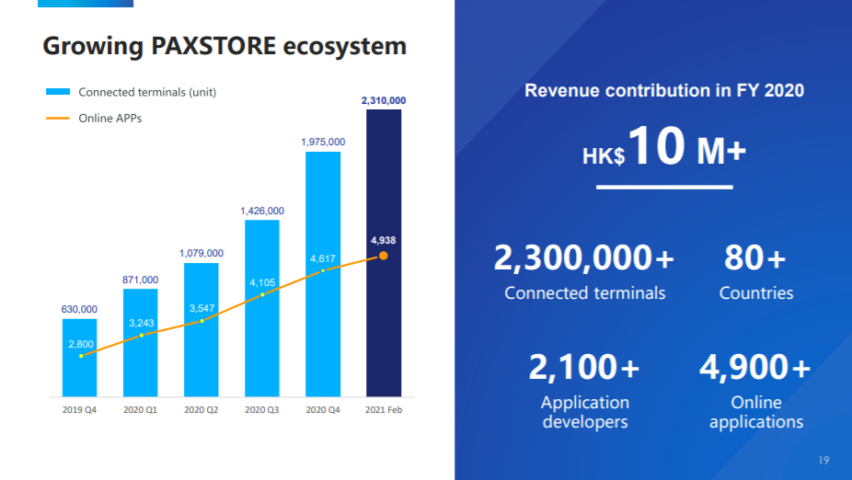Viewport: 852px width, 480px height.
Task: Click the '2,100+' statistic
Action: pos(584,367)
